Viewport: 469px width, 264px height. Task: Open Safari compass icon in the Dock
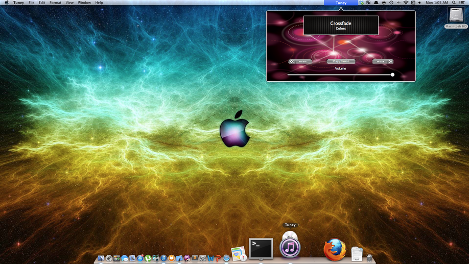coord(226,258)
